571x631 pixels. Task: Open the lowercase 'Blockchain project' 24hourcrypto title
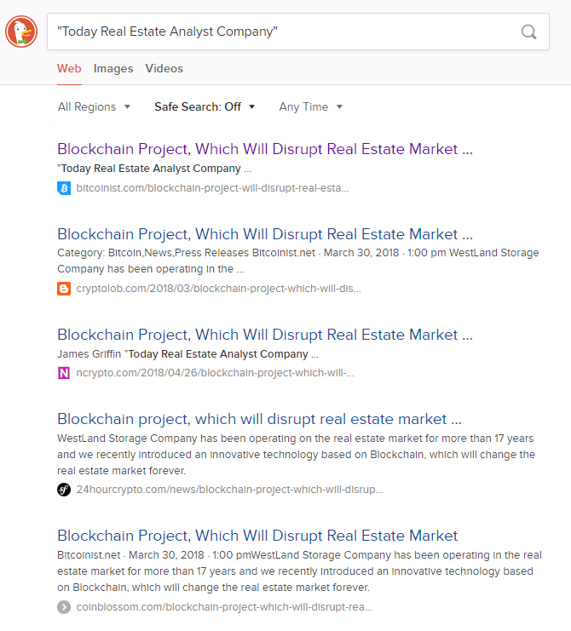tap(259, 419)
